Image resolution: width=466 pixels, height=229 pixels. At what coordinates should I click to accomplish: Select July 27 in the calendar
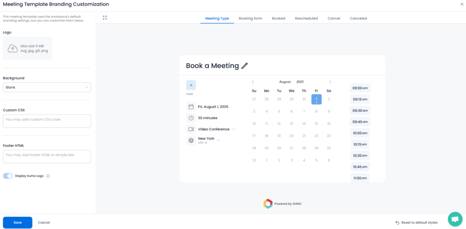[254, 99]
